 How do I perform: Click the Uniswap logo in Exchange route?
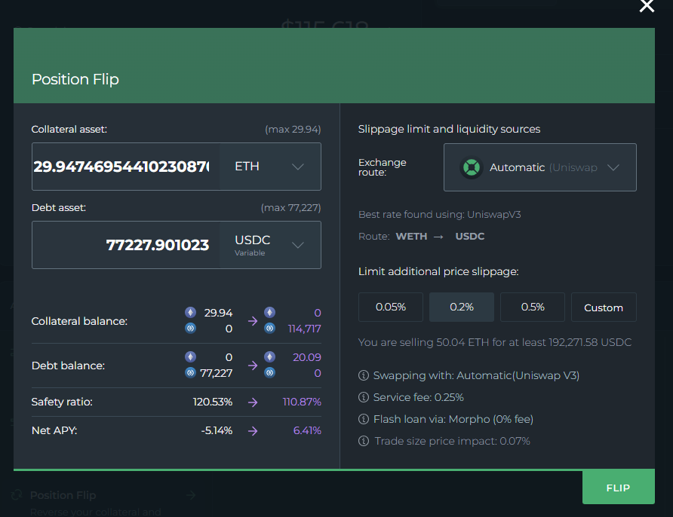pyautogui.click(x=472, y=167)
